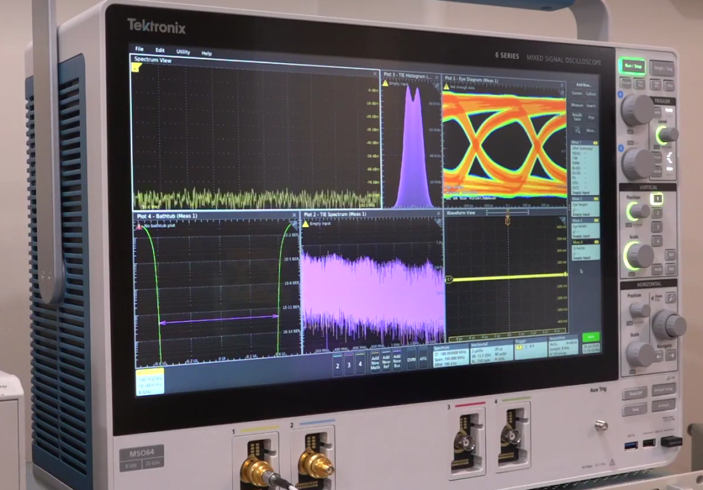Image resolution: width=703 pixels, height=490 pixels.
Task: Open the Meas 2 Eye Height badge
Action: tap(585, 207)
